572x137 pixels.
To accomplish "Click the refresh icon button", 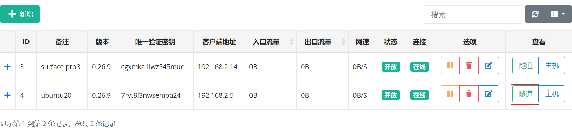I will 535,14.
